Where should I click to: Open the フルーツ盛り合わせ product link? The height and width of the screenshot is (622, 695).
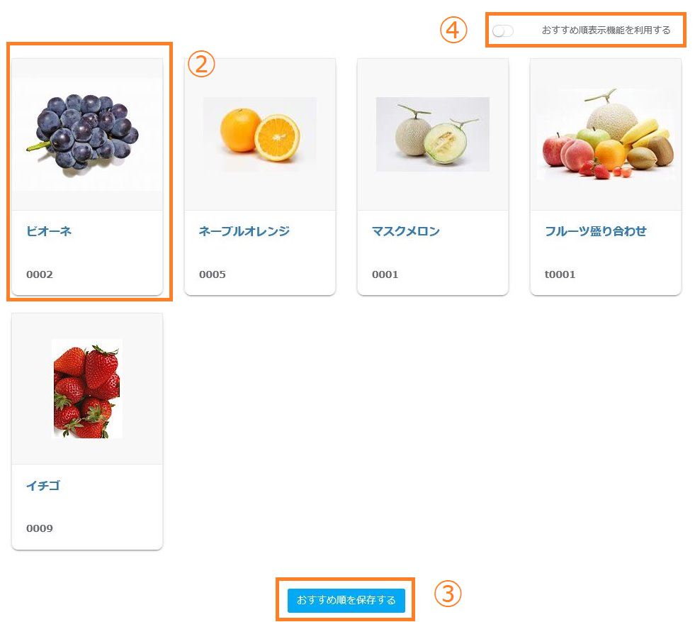click(596, 231)
